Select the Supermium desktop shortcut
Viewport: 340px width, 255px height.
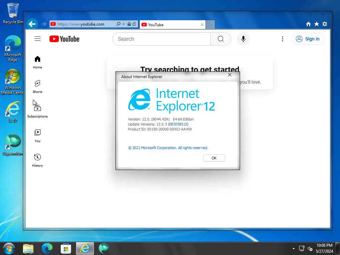(13, 145)
